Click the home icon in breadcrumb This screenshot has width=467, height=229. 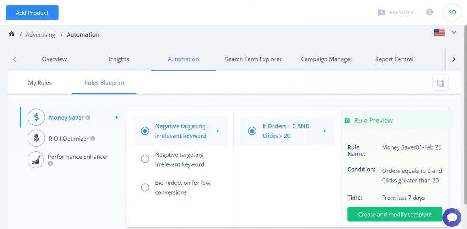pyautogui.click(x=11, y=34)
